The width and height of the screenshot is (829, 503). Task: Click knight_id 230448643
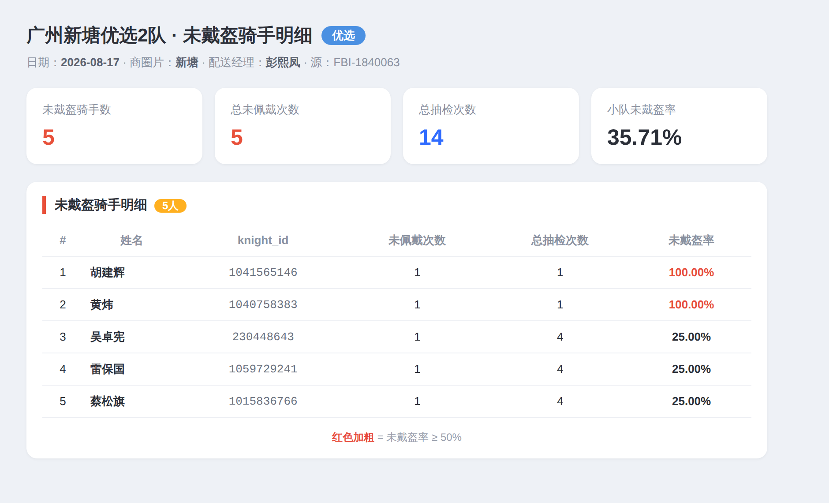[x=263, y=337]
